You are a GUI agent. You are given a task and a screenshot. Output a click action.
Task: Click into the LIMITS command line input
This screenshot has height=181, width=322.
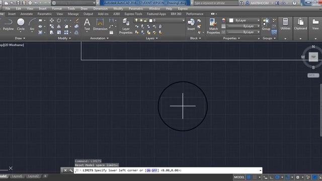(168, 170)
